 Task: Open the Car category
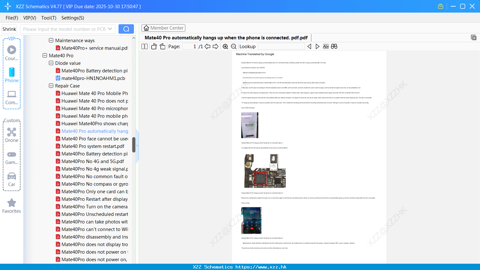pos(12,179)
